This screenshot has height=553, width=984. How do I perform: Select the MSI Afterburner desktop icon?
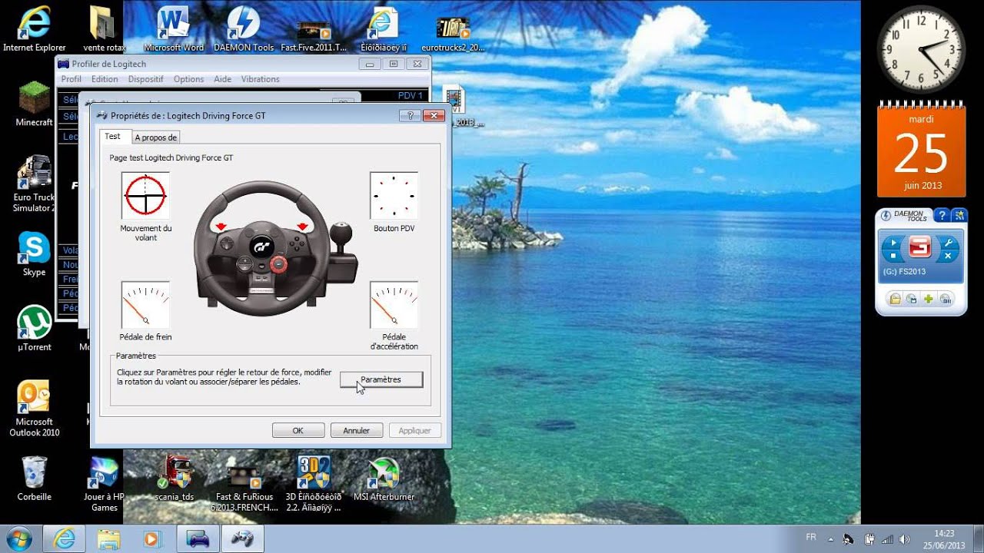(384, 478)
